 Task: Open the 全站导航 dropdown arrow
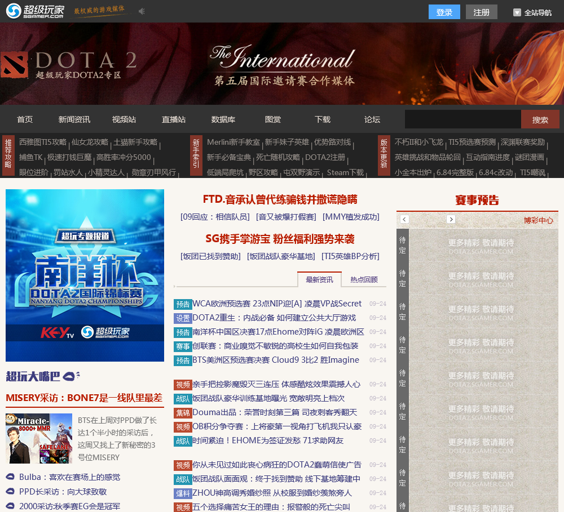pos(517,12)
